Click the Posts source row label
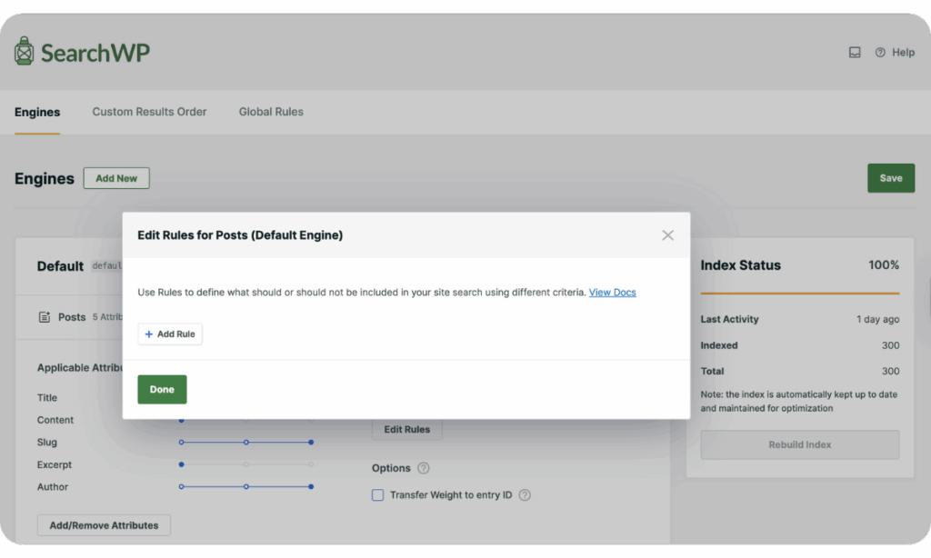 pos(72,317)
